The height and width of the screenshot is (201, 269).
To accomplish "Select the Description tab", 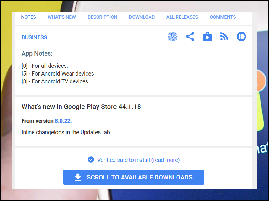I will (102, 17).
